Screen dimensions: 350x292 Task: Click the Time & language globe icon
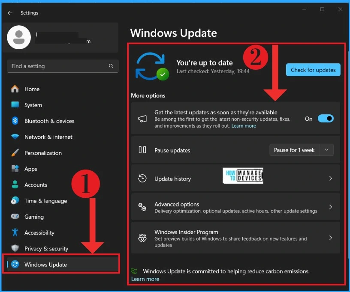tap(15, 200)
